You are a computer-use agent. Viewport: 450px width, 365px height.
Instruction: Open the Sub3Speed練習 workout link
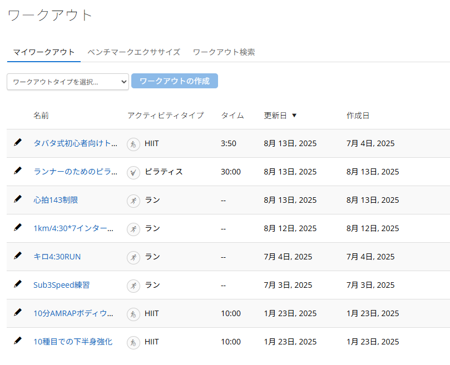click(61, 285)
